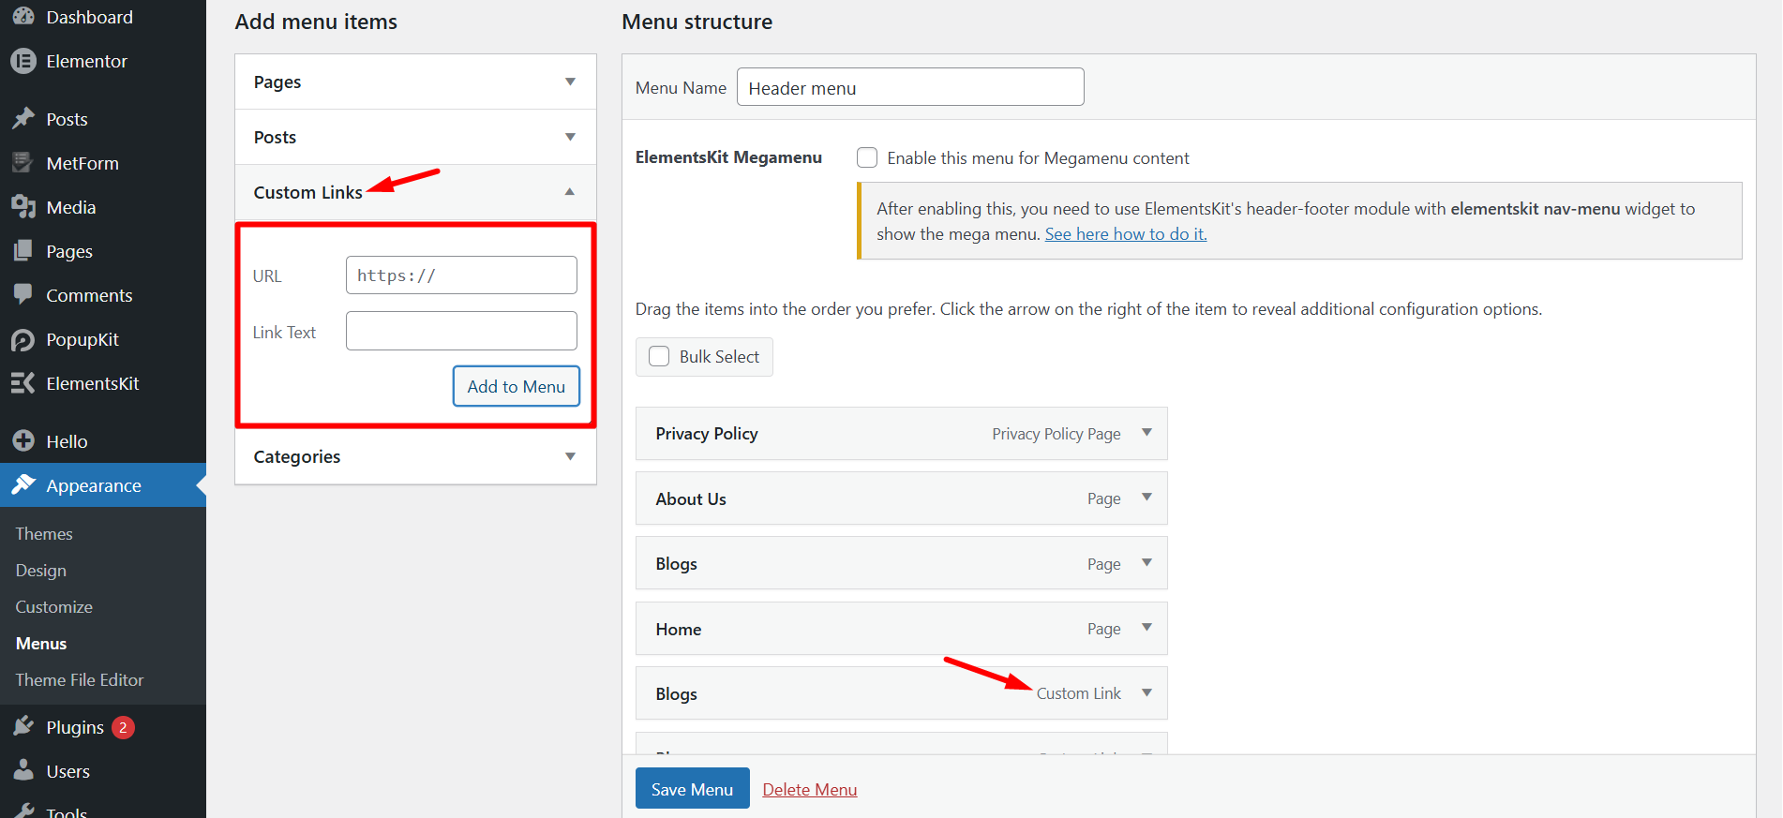
Task: Click the Posts pushpin icon
Action: pyautogui.click(x=23, y=119)
